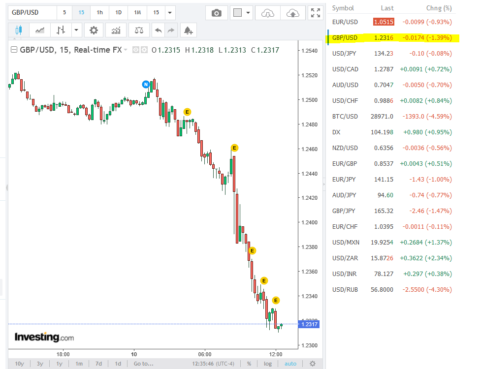Image resolution: width=480 pixels, height=369 pixels.
Task: Click the blue N news marker on the chart
Action: coord(146,84)
